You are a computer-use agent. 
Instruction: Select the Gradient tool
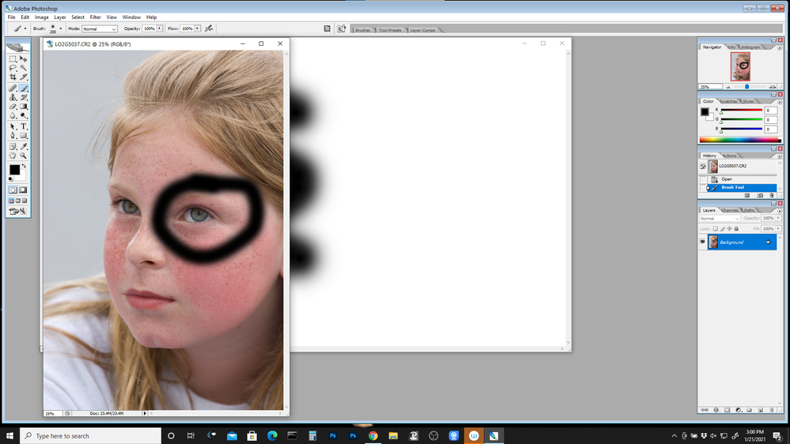pos(23,106)
